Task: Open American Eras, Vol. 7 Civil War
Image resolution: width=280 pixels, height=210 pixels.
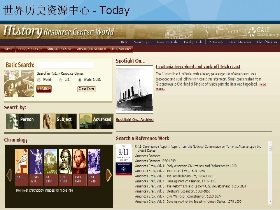Action: pos(178,196)
